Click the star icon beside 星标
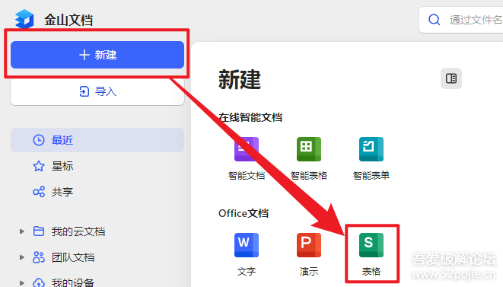Image resolution: width=503 pixels, height=287 pixels. [39, 166]
